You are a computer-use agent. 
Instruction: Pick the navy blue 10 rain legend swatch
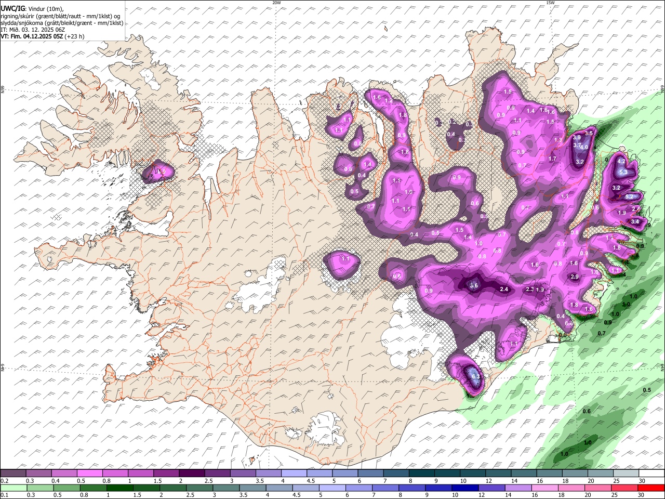point(464,488)
